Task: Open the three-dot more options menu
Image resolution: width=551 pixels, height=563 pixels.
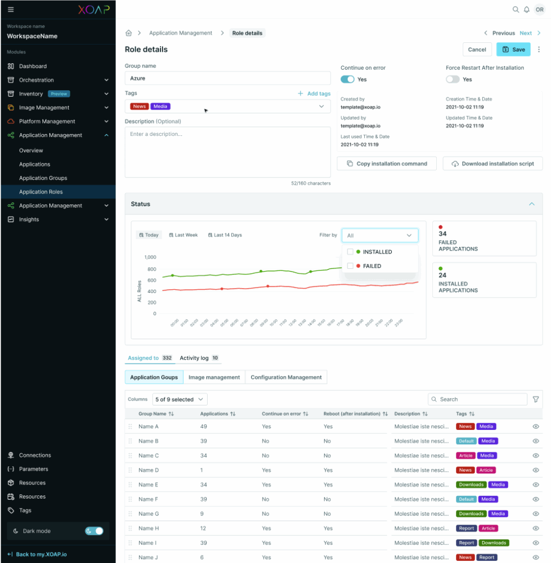Action: coord(538,49)
